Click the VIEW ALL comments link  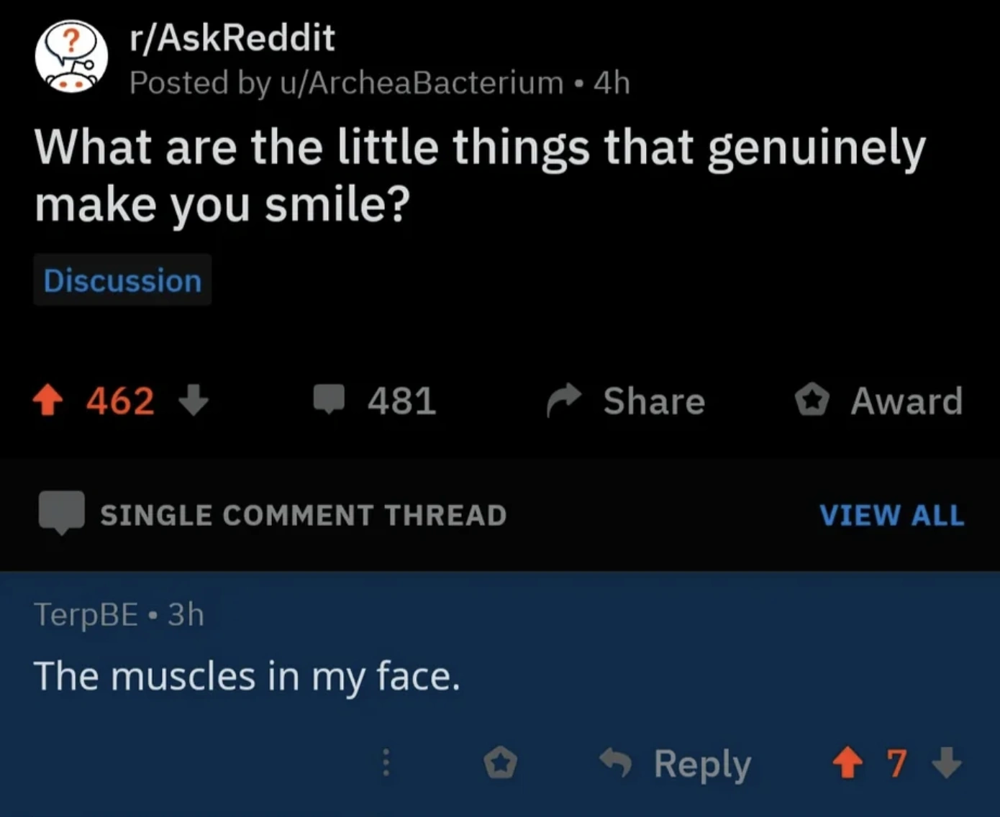tap(891, 515)
